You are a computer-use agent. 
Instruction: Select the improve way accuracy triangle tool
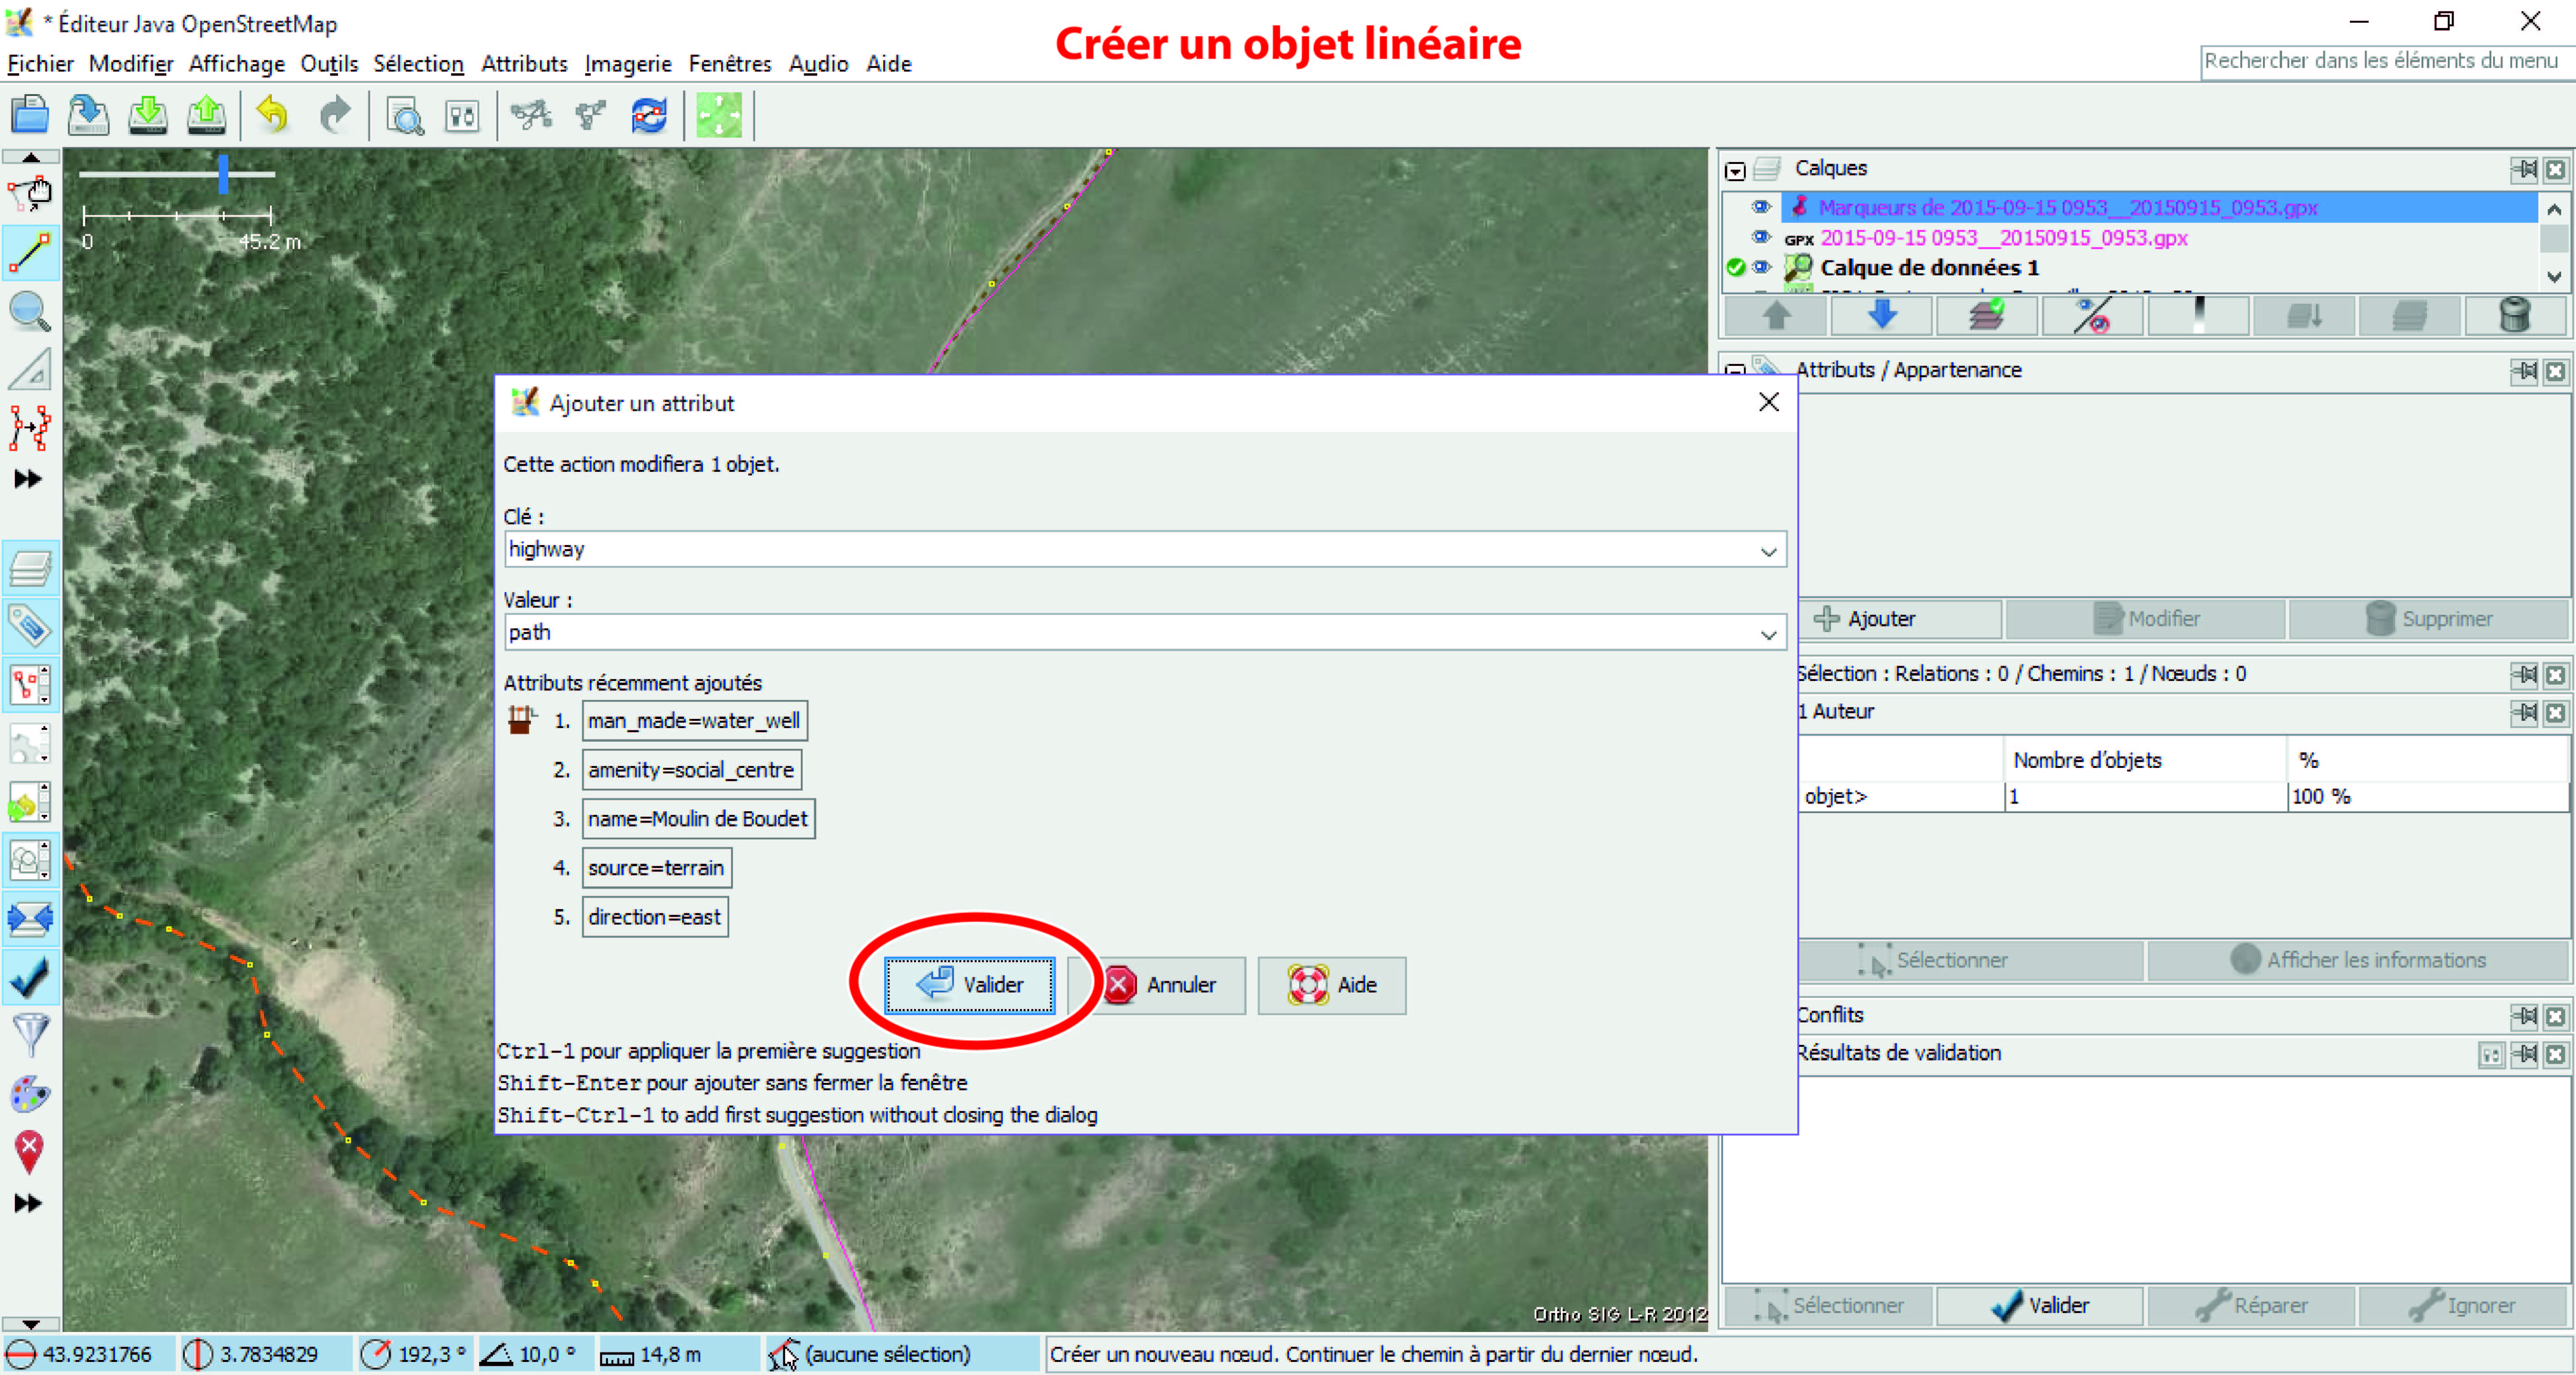pyautogui.click(x=30, y=370)
